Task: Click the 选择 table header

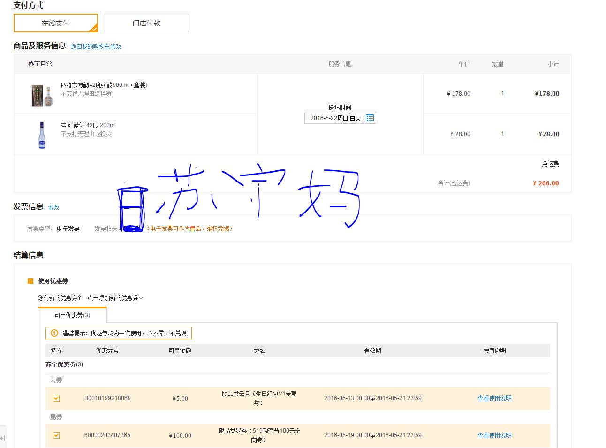Action: [x=56, y=350]
